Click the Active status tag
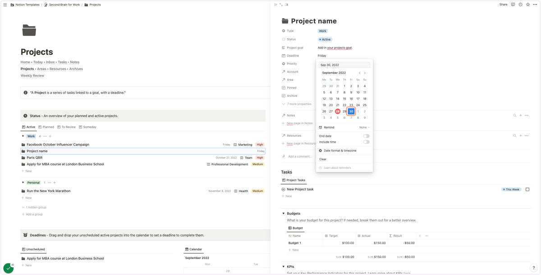 325,40
